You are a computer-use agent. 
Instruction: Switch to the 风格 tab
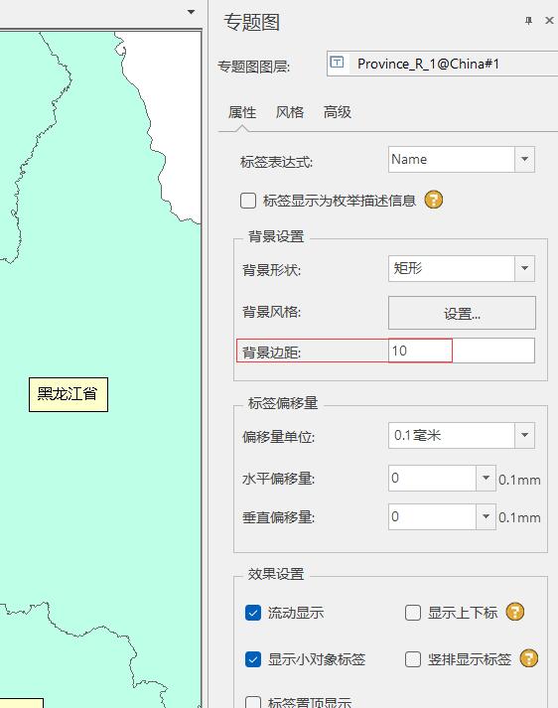[289, 112]
